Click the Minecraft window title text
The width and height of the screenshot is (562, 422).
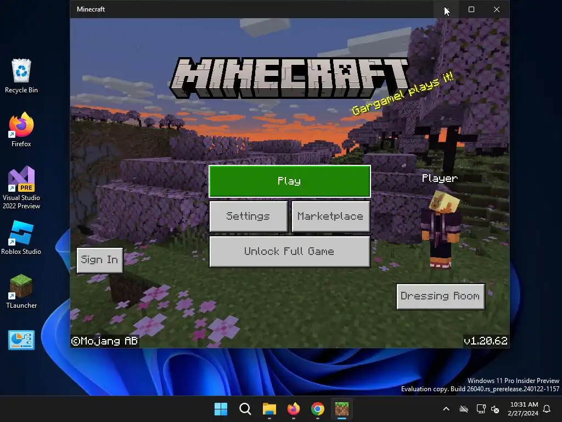91,9
